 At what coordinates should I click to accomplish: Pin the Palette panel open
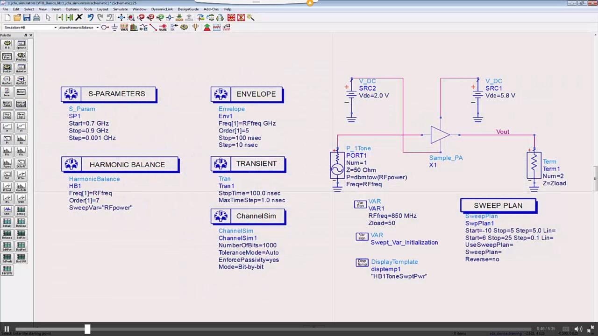click(26, 35)
